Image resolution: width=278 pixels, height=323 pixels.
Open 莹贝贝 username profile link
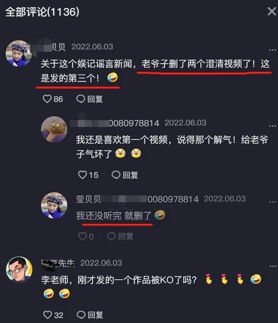point(88,199)
